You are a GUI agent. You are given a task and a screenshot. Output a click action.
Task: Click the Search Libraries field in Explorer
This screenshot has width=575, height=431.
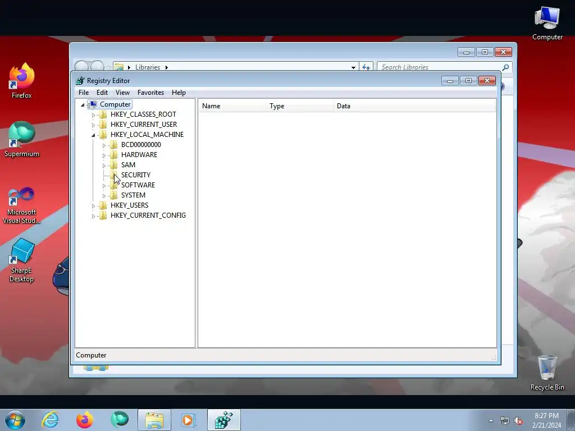point(440,67)
